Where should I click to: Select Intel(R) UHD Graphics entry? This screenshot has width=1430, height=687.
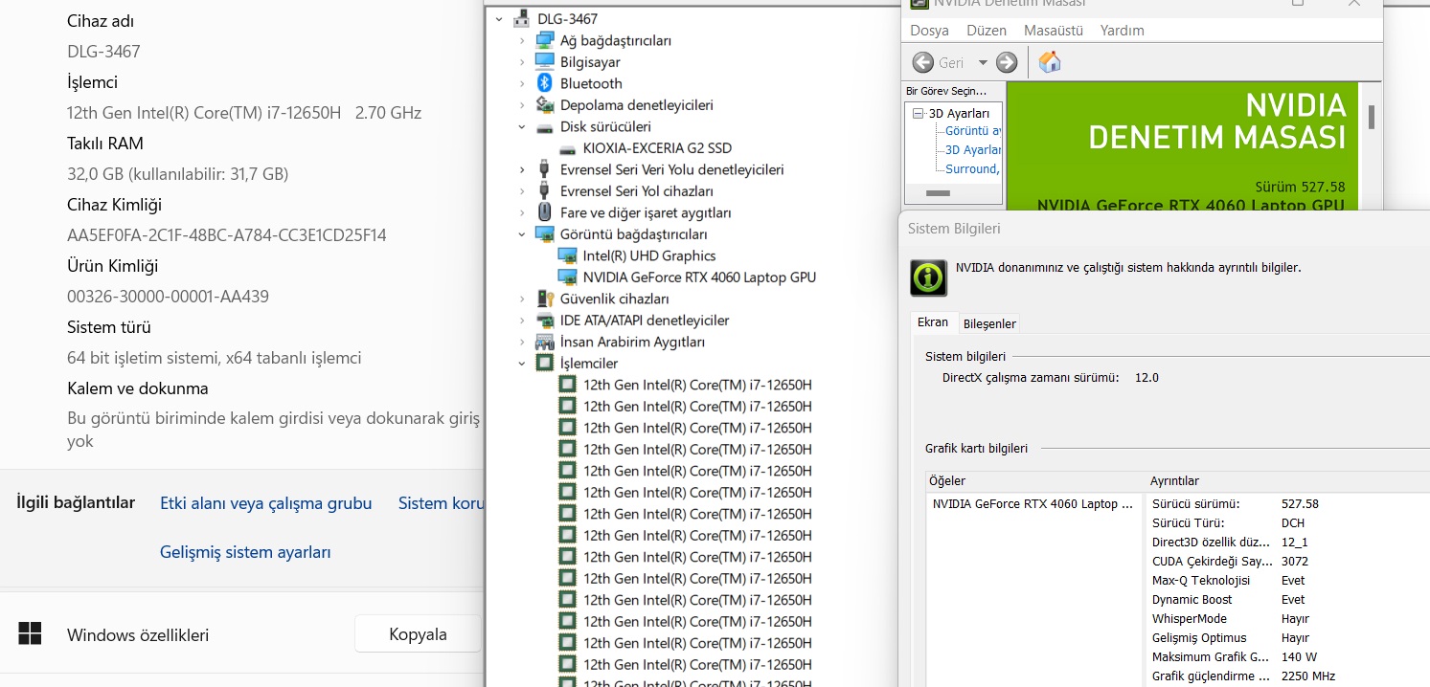coord(649,255)
